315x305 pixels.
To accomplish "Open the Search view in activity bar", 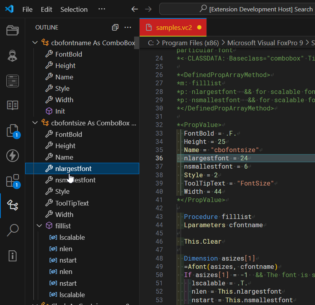I will click(x=13, y=230).
